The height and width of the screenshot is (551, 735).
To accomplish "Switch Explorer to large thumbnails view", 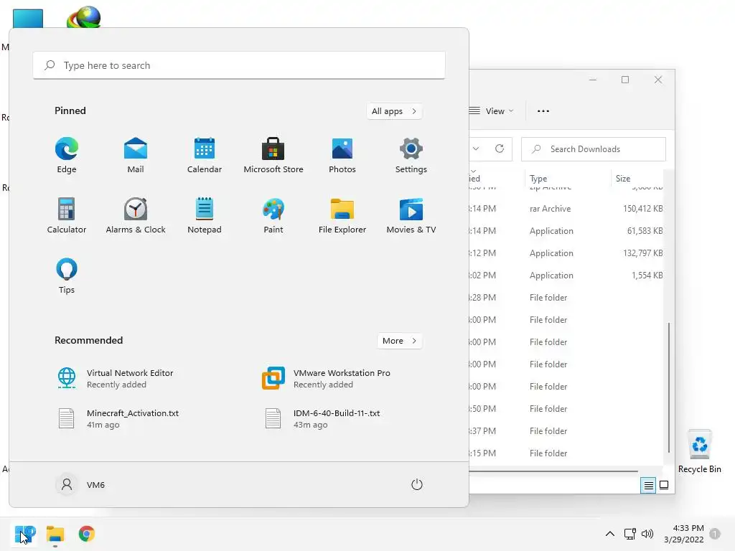I will click(x=664, y=486).
